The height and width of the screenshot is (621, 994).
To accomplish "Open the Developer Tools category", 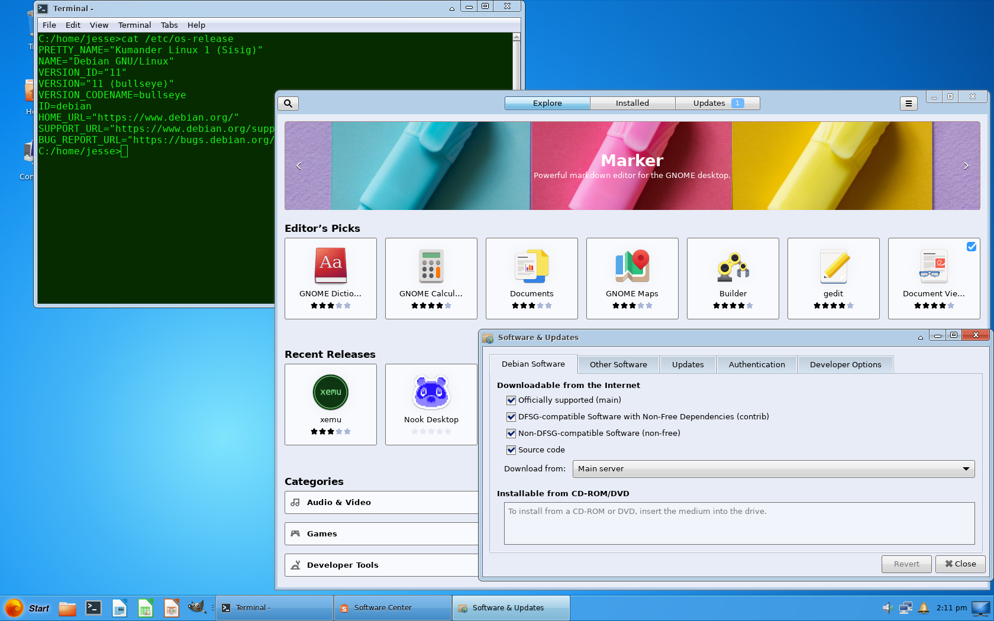I will click(x=382, y=565).
